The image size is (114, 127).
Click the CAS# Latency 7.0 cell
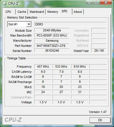(61, 72)
